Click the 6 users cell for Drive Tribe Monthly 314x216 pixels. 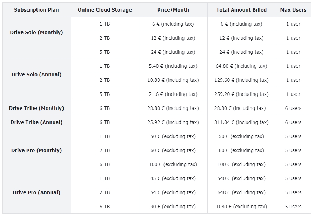[x=293, y=108]
